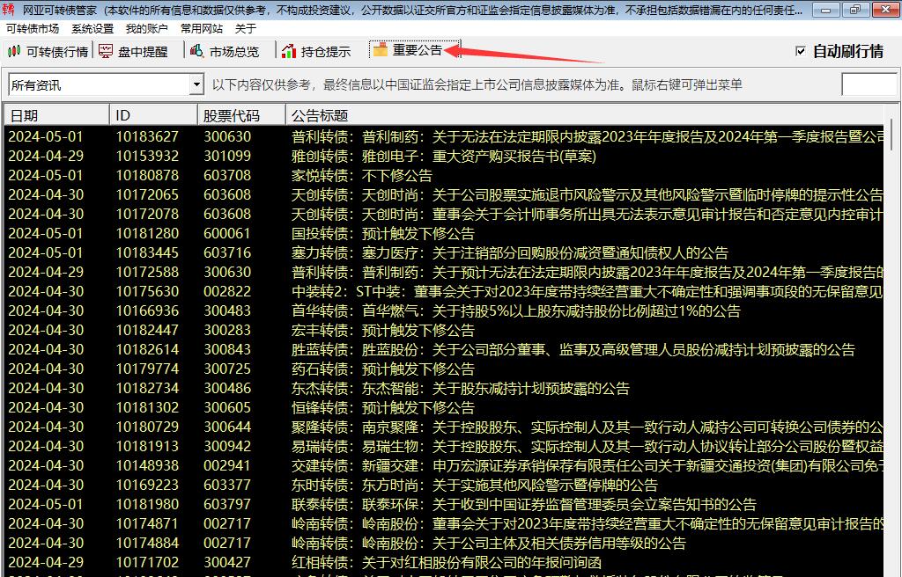Select 药石转债 预计触发下修公告 row
This screenshot has width=902, height=577.
444,369
